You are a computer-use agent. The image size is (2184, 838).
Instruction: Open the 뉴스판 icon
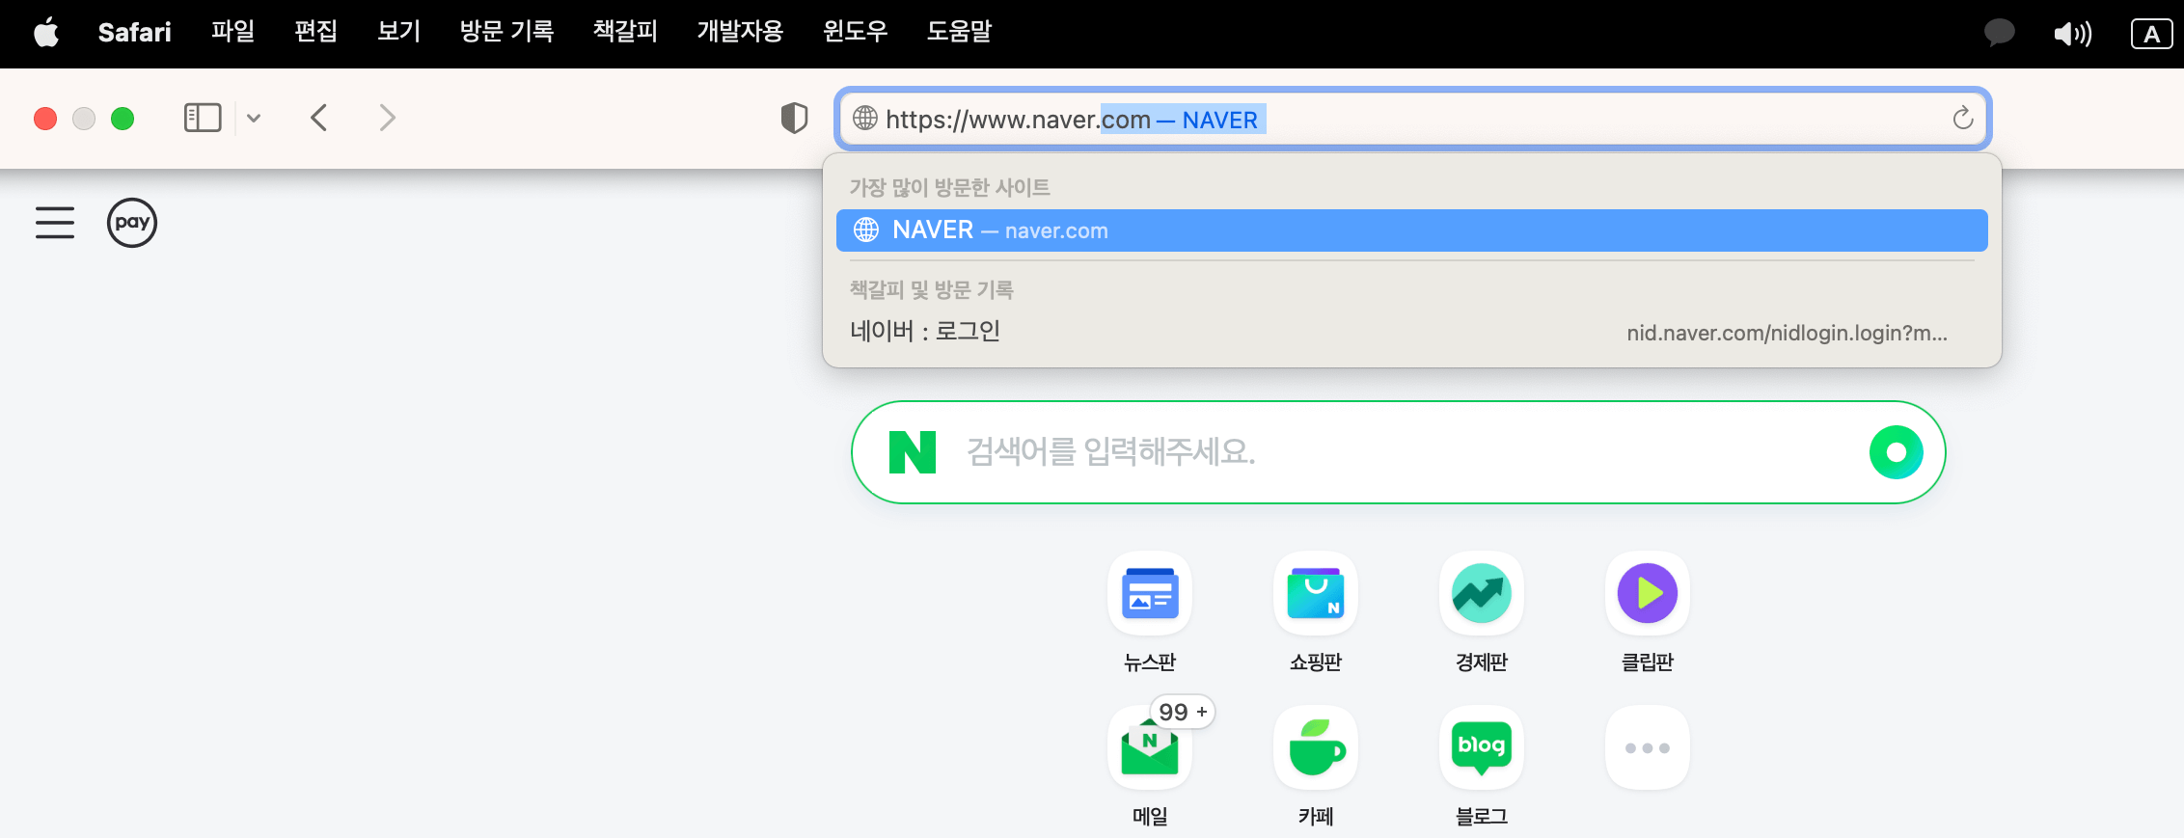1150,593
